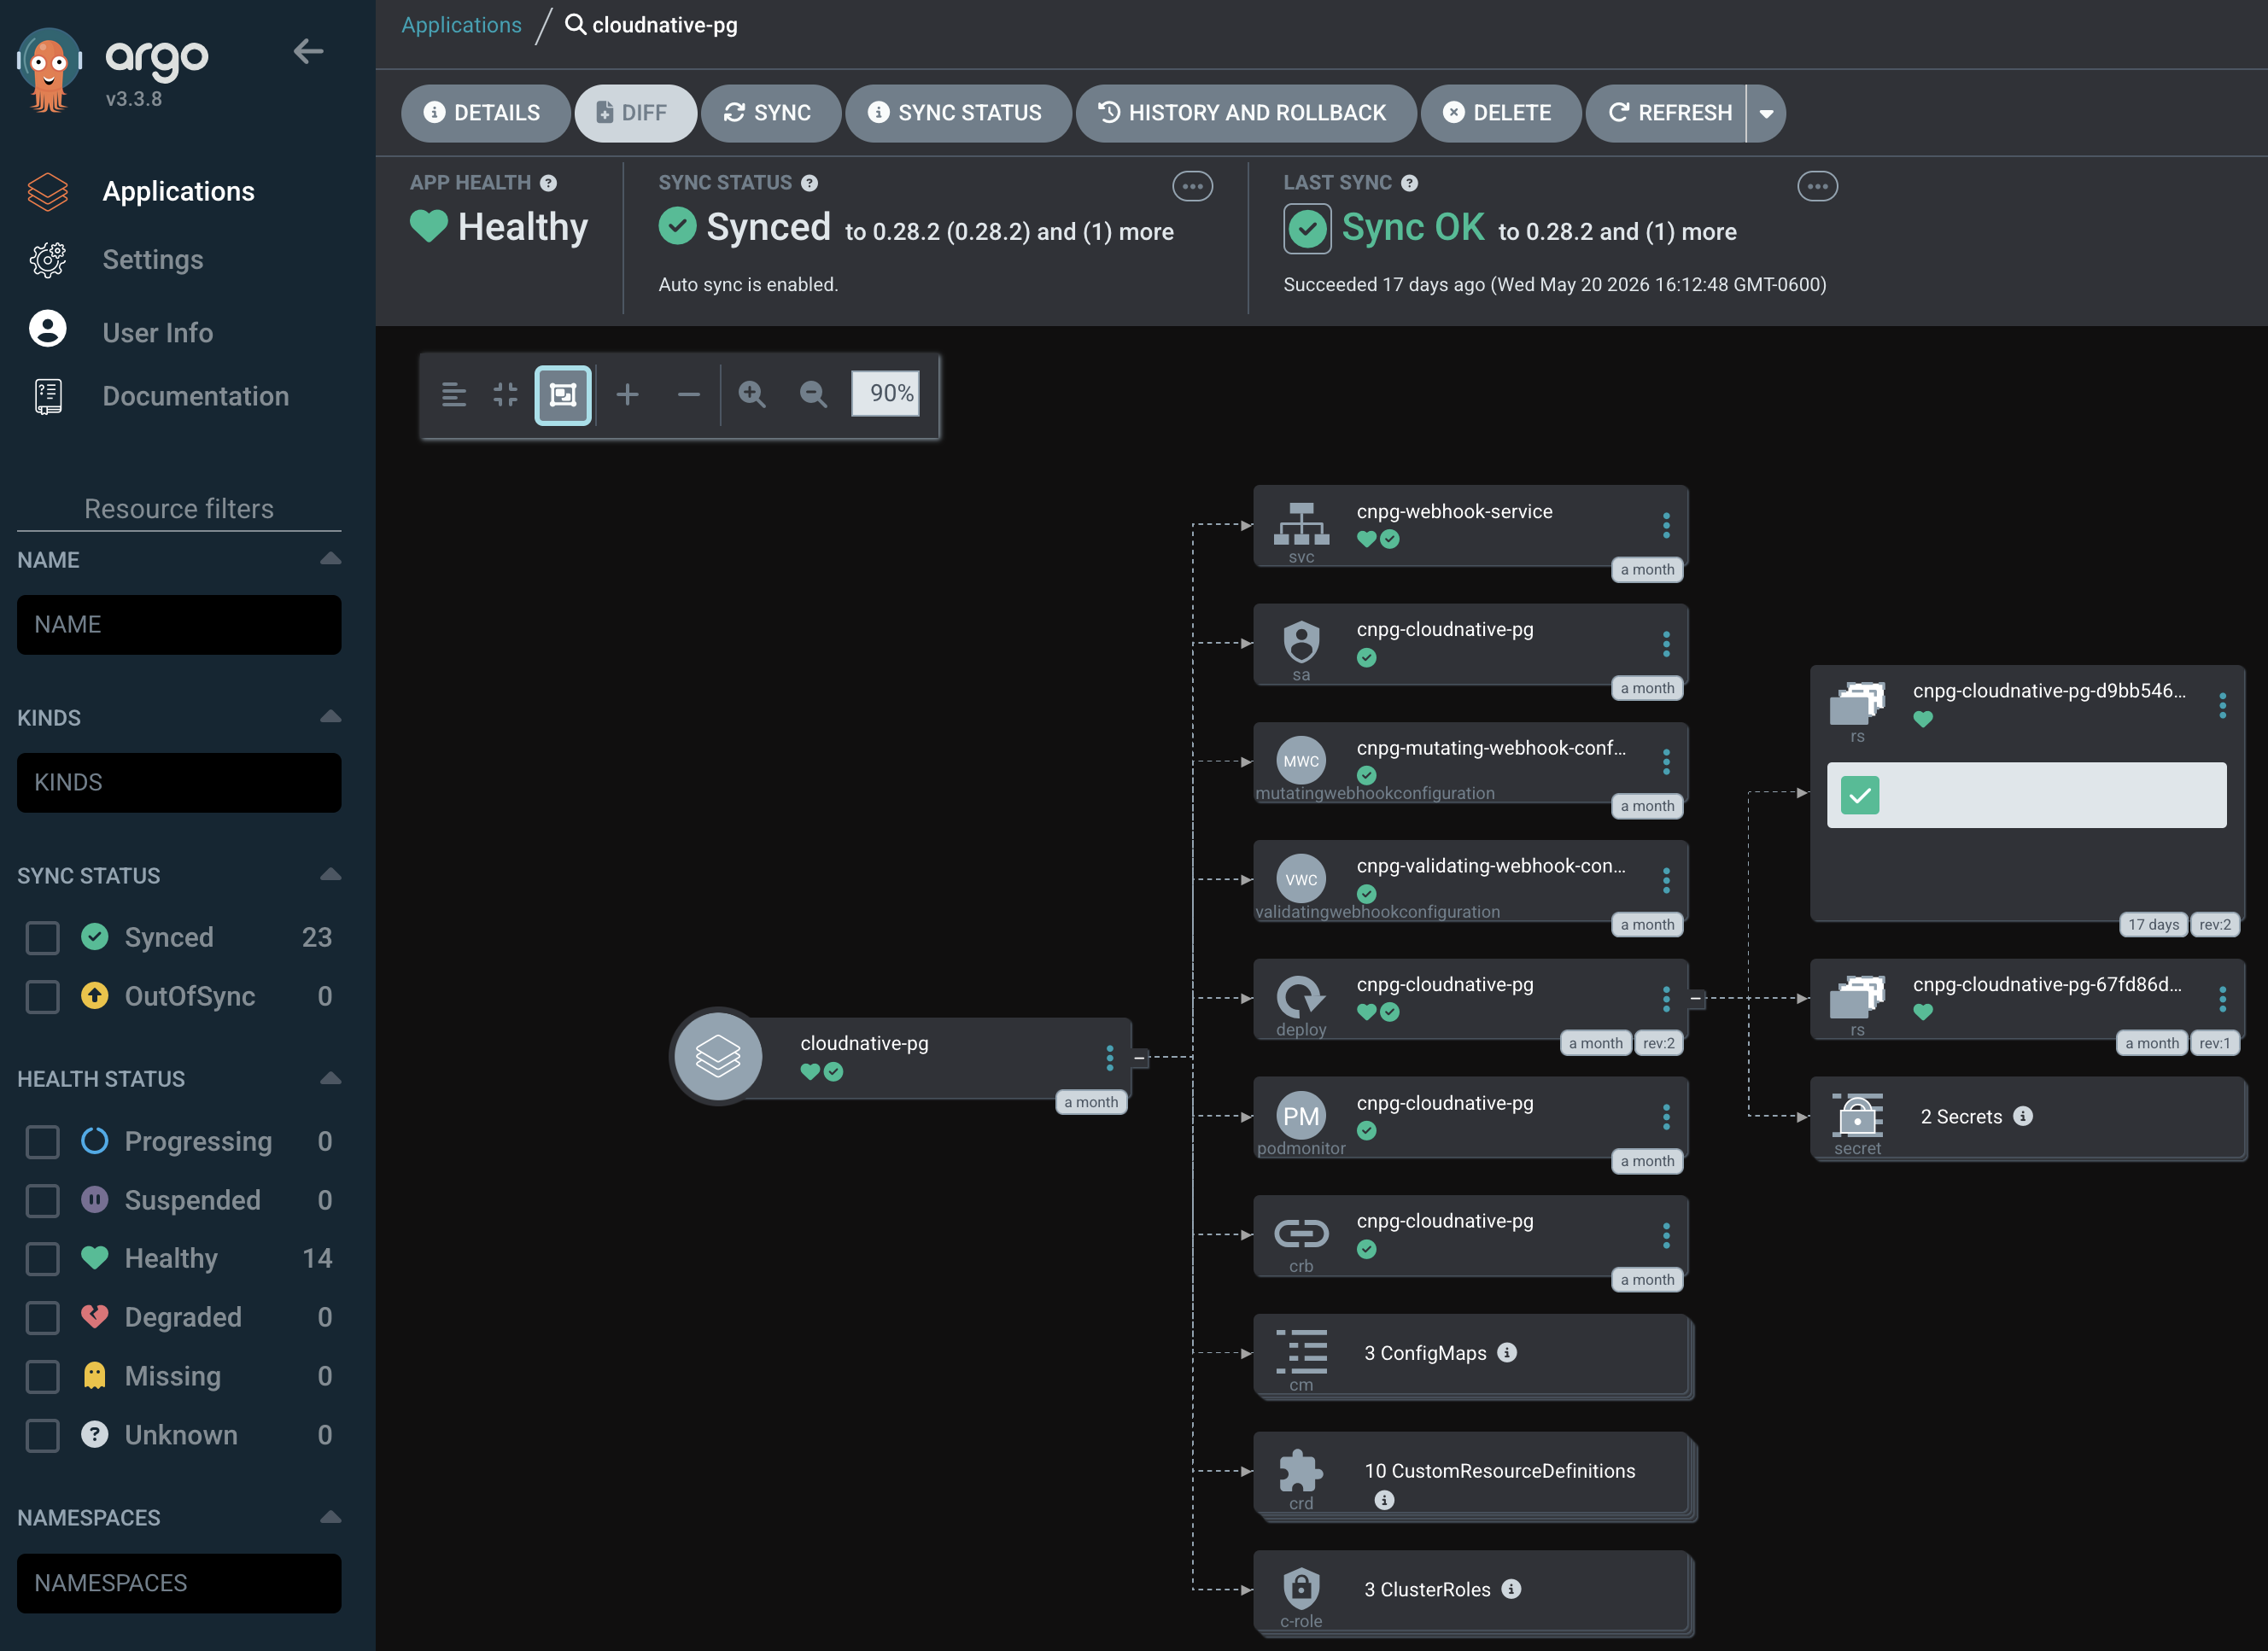
Task: Click the DELETE application button
Action: pos(1500,113)
